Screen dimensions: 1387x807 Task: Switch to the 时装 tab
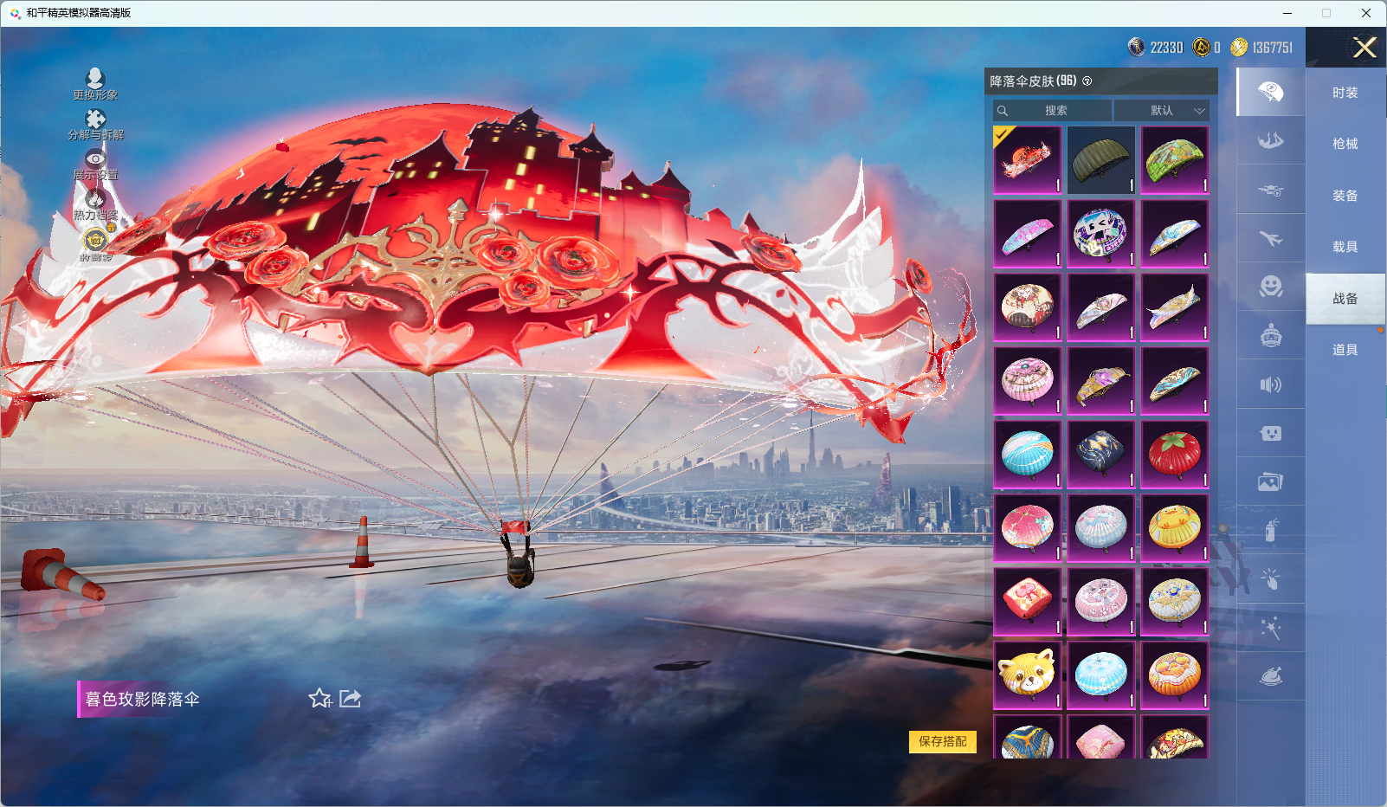tap(1345, 93)
